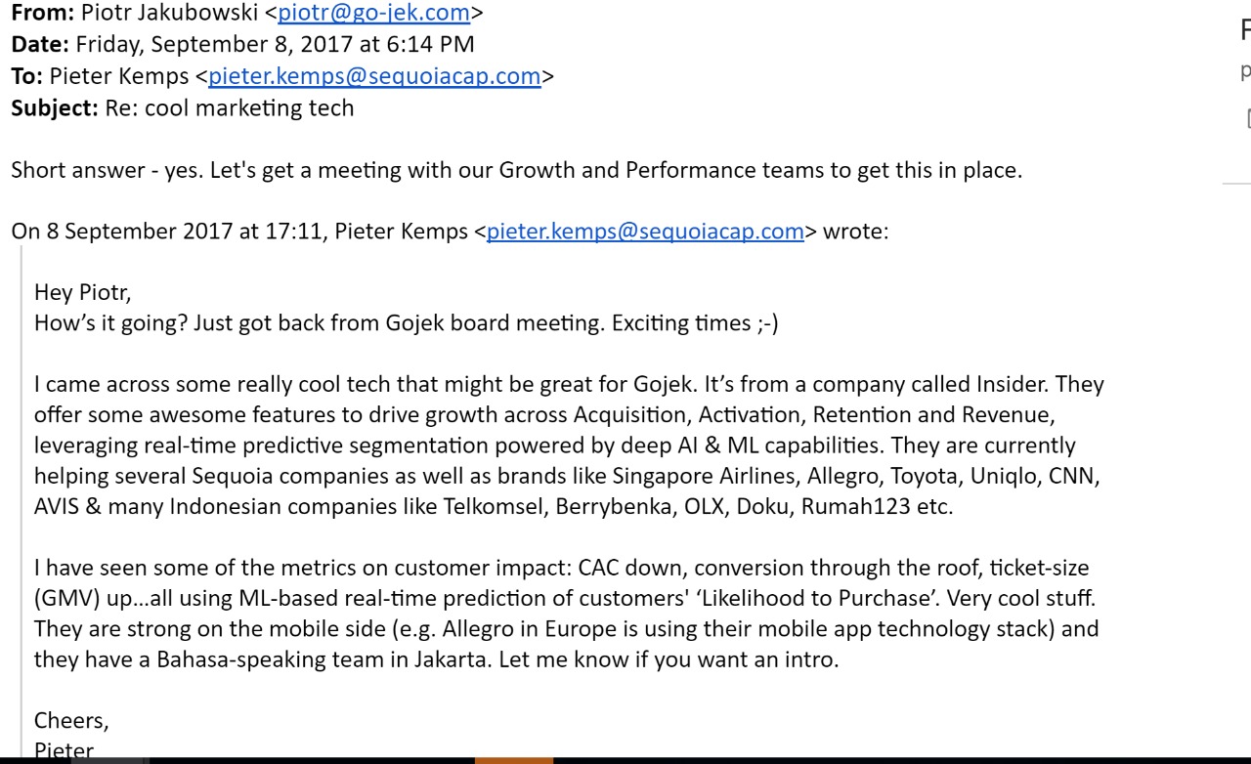Image resolution: width=1251 pixels, height=764 pixels.
Task: Click recipient name Pieter Kemps in To line
Action: 118,75
